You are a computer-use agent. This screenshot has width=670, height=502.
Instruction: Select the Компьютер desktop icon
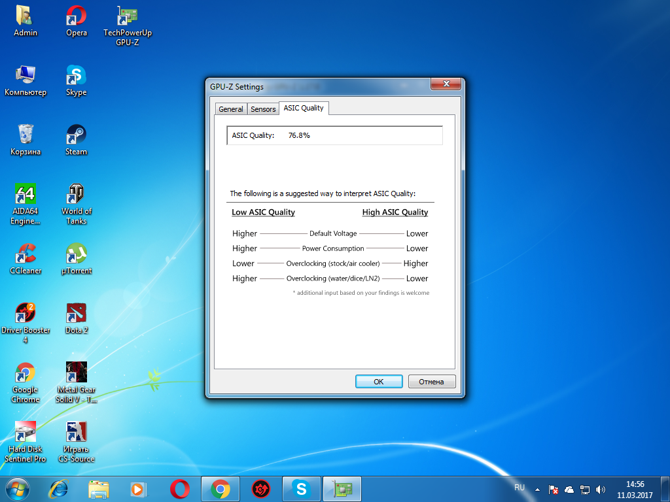[x=26, y=81]
